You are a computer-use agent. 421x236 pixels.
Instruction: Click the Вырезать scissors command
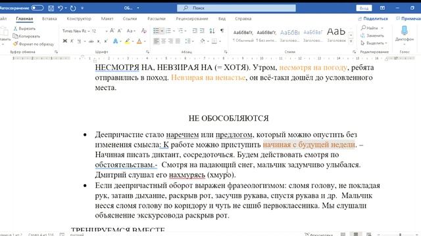point(24,28)
